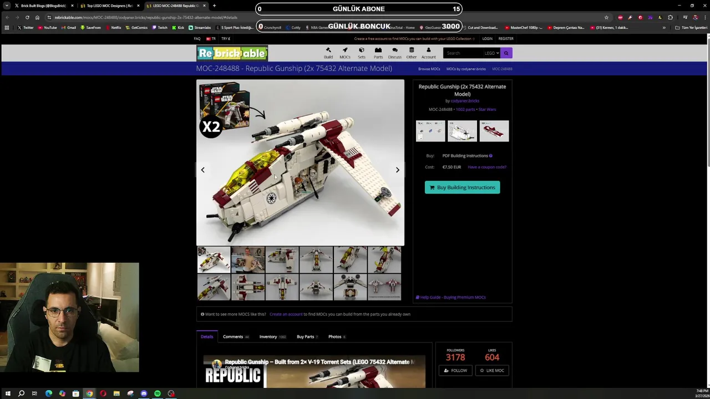
Task: Open the LOGIN link
Action: click(487, 39)
